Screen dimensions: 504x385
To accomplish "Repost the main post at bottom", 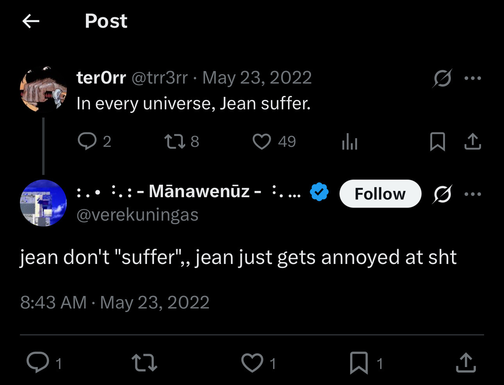I will coord(145,362).
